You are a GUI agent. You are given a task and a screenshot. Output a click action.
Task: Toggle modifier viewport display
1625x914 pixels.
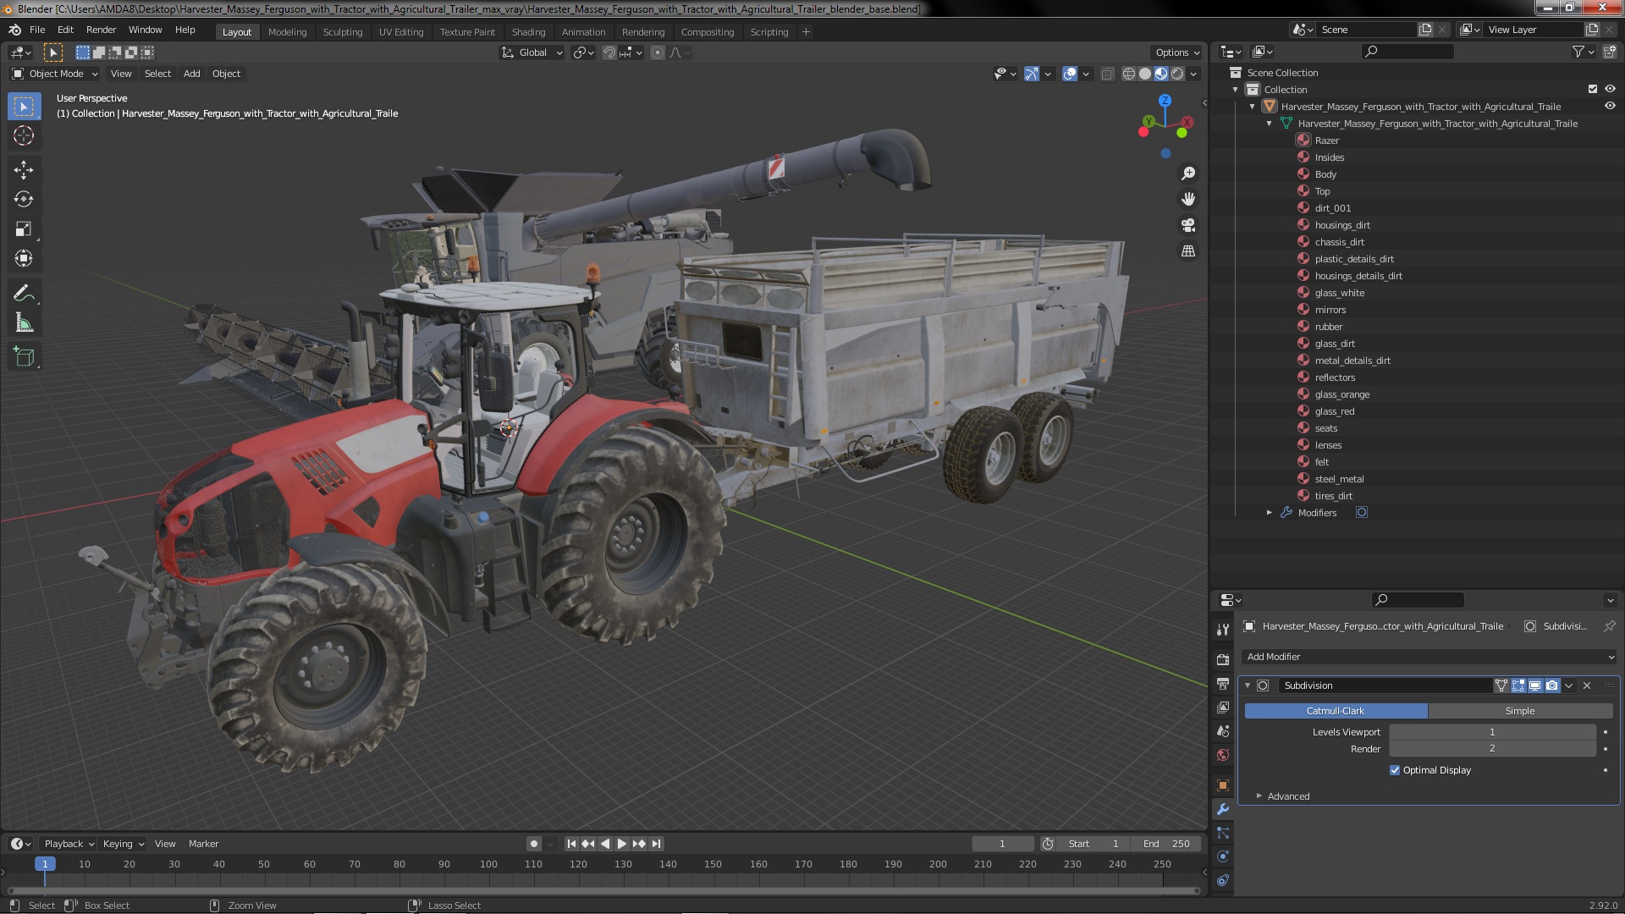click(1534, 685)
